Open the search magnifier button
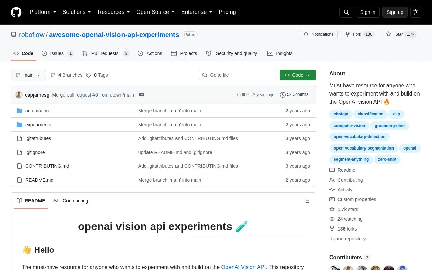432x270 pixels. (346, 12)
